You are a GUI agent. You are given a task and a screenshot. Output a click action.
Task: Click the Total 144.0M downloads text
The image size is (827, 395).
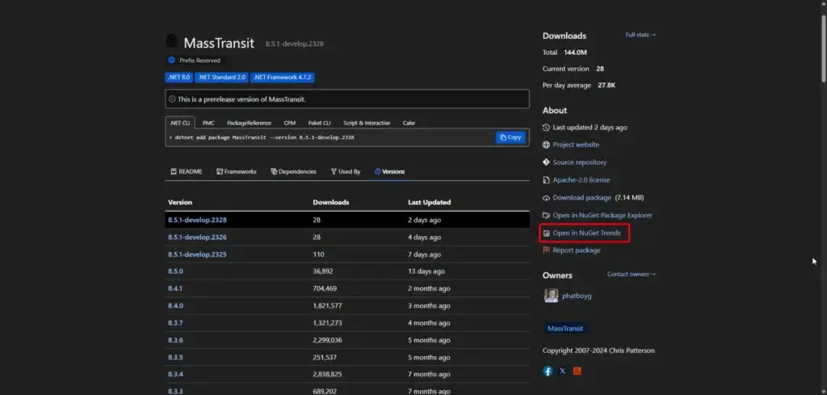(x=565, y=53)
